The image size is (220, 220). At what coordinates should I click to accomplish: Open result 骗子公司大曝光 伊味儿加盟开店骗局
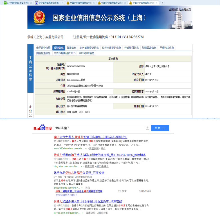point(91,137)
